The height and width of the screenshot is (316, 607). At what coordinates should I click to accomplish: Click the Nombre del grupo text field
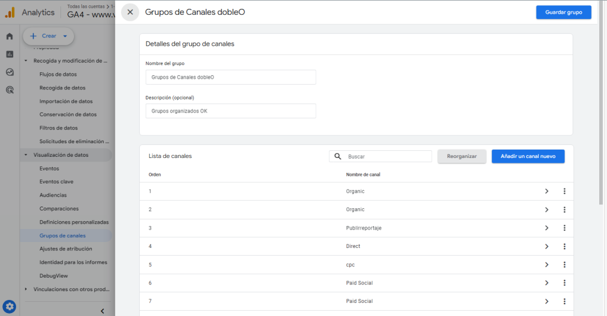[x=231, y=77]
